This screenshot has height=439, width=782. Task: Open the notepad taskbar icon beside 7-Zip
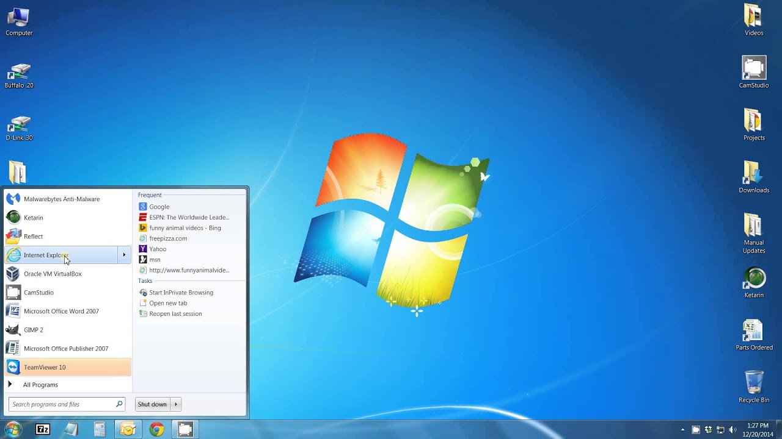pos(71,430)
